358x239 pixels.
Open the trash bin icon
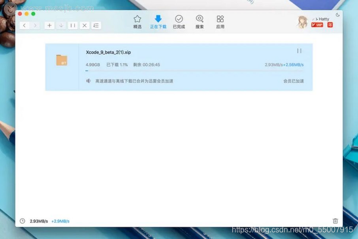(x=335, y=221)
